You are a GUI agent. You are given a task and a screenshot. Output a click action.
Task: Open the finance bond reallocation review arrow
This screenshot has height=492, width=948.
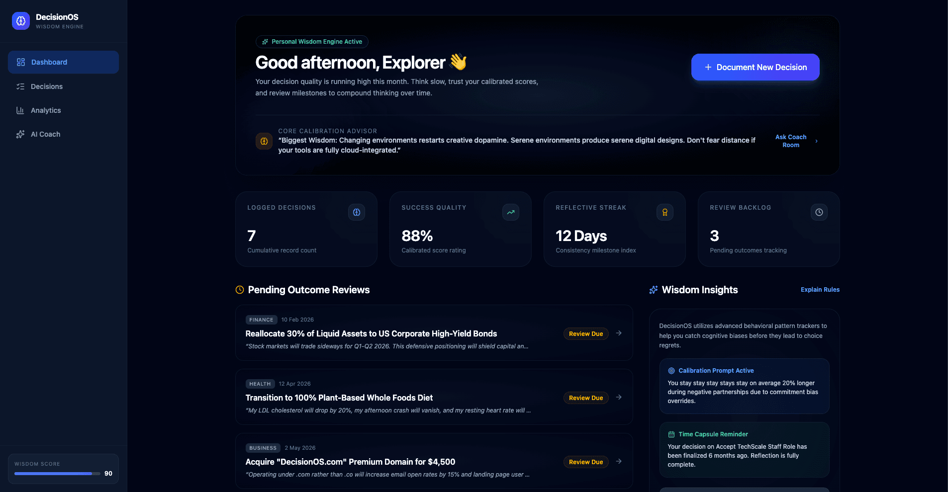pyautogui.click(x=619, y=333)
